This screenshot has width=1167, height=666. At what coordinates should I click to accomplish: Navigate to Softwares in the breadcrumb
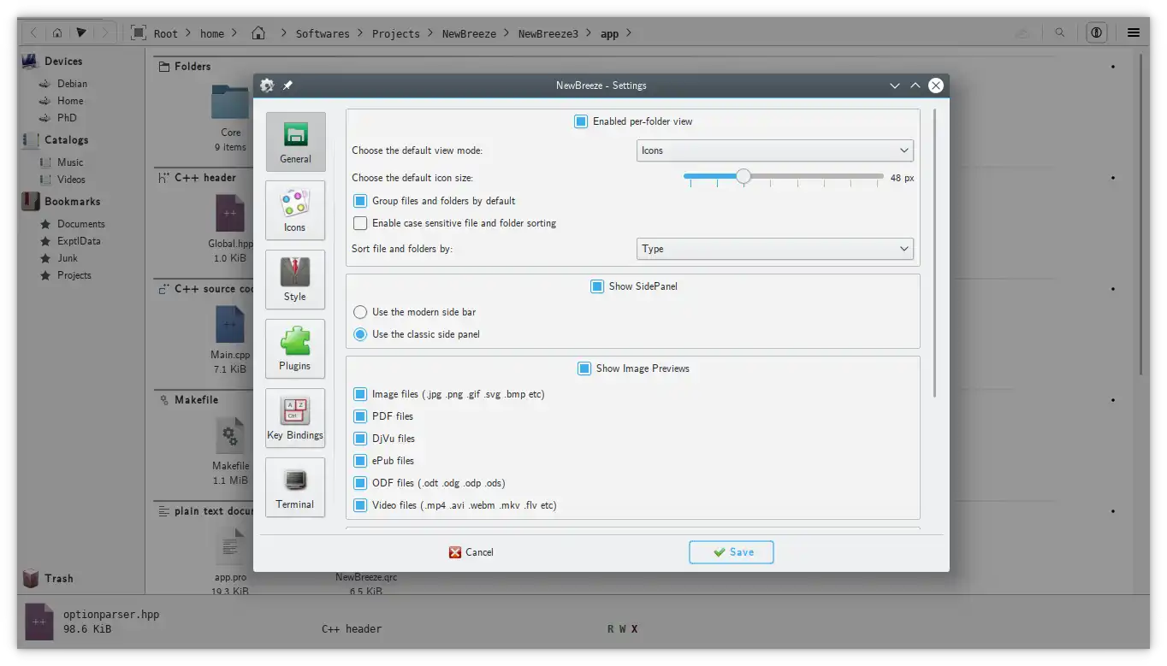click(x=323, y=34)
